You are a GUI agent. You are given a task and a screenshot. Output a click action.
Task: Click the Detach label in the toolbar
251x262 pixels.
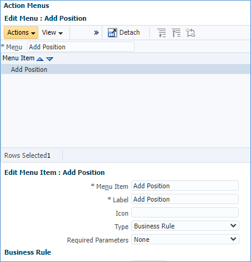click(x=130, y=32)
